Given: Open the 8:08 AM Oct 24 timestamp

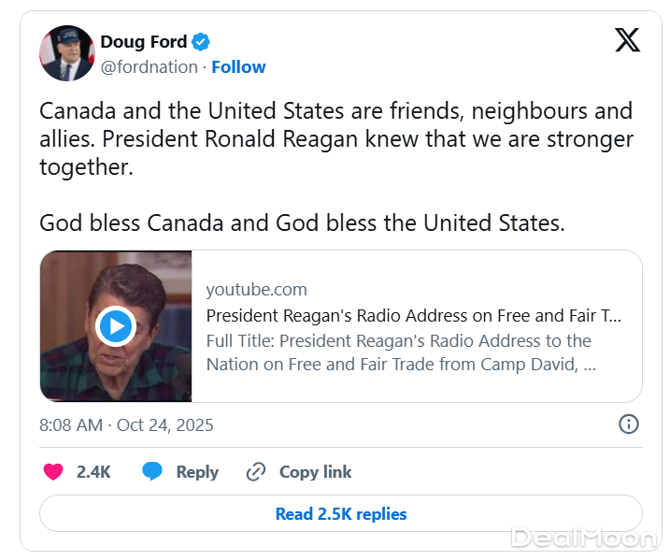Looking at the screenshot, I should point(126,425).
